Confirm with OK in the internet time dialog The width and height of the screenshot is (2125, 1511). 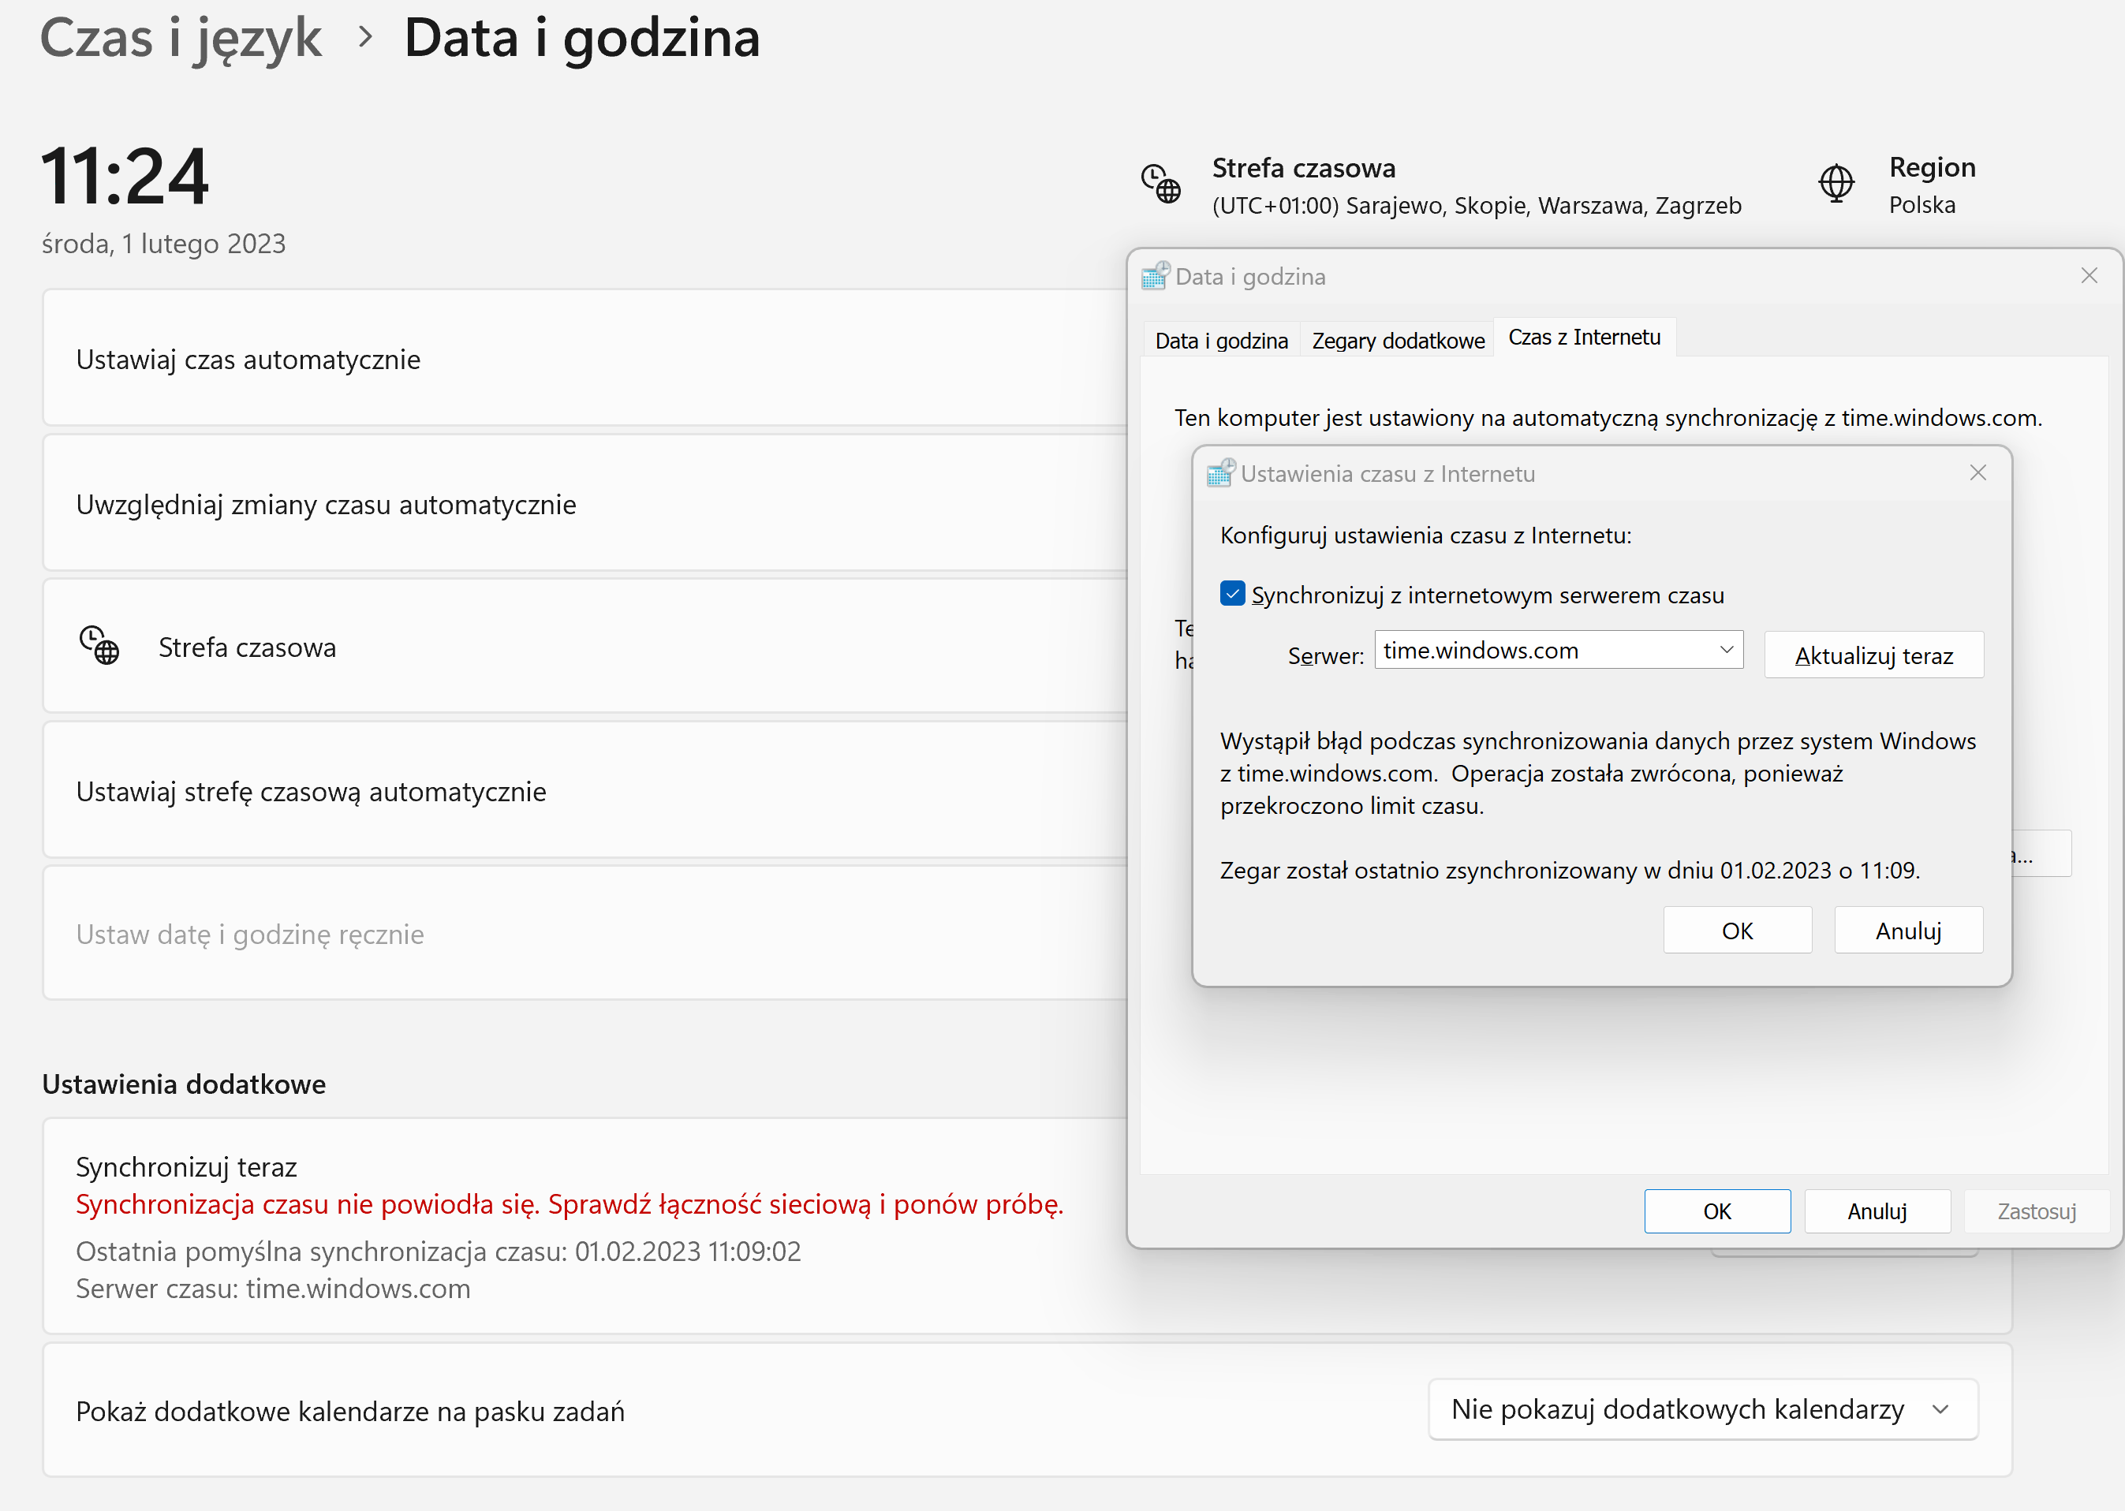(1736, 930)
